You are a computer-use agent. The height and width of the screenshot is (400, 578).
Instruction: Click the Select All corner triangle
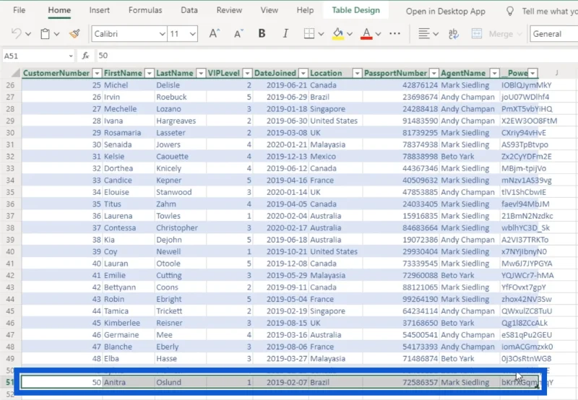click(x=15, y=72)
